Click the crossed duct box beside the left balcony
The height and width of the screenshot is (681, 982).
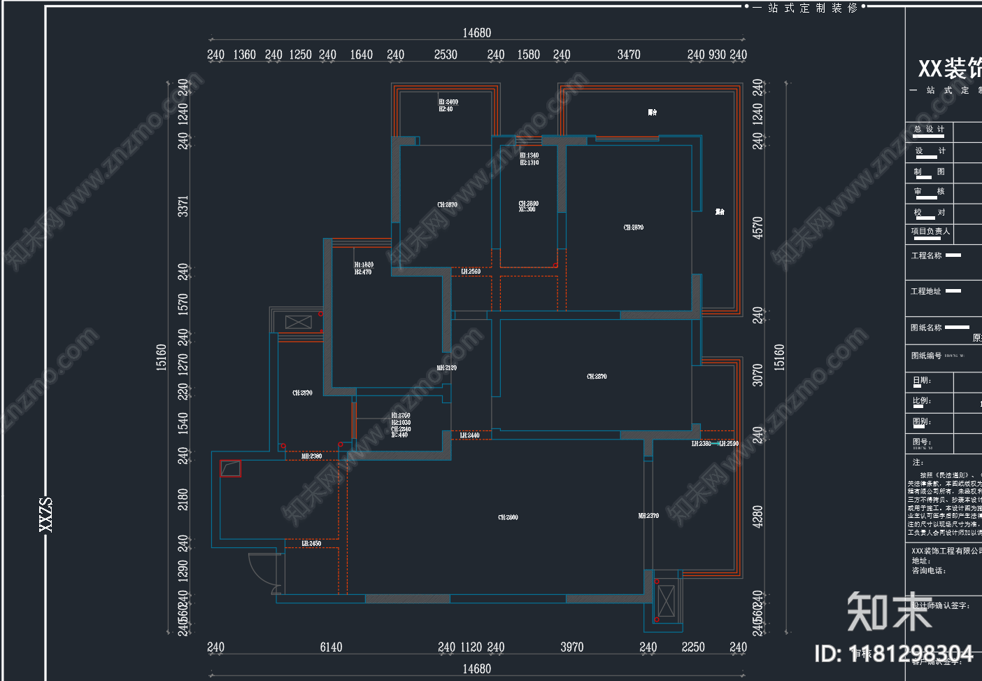298,322
